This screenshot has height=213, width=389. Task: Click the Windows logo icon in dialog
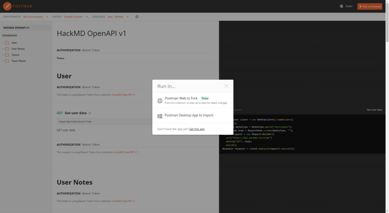click(x=160, y=116)
